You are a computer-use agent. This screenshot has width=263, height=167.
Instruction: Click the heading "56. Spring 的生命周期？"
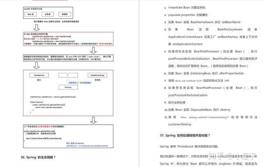(x=38, y=157)
